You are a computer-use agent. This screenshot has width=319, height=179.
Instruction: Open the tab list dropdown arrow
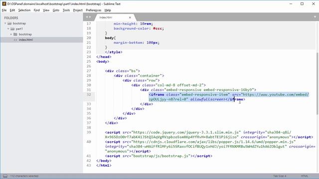click(315, 17)
